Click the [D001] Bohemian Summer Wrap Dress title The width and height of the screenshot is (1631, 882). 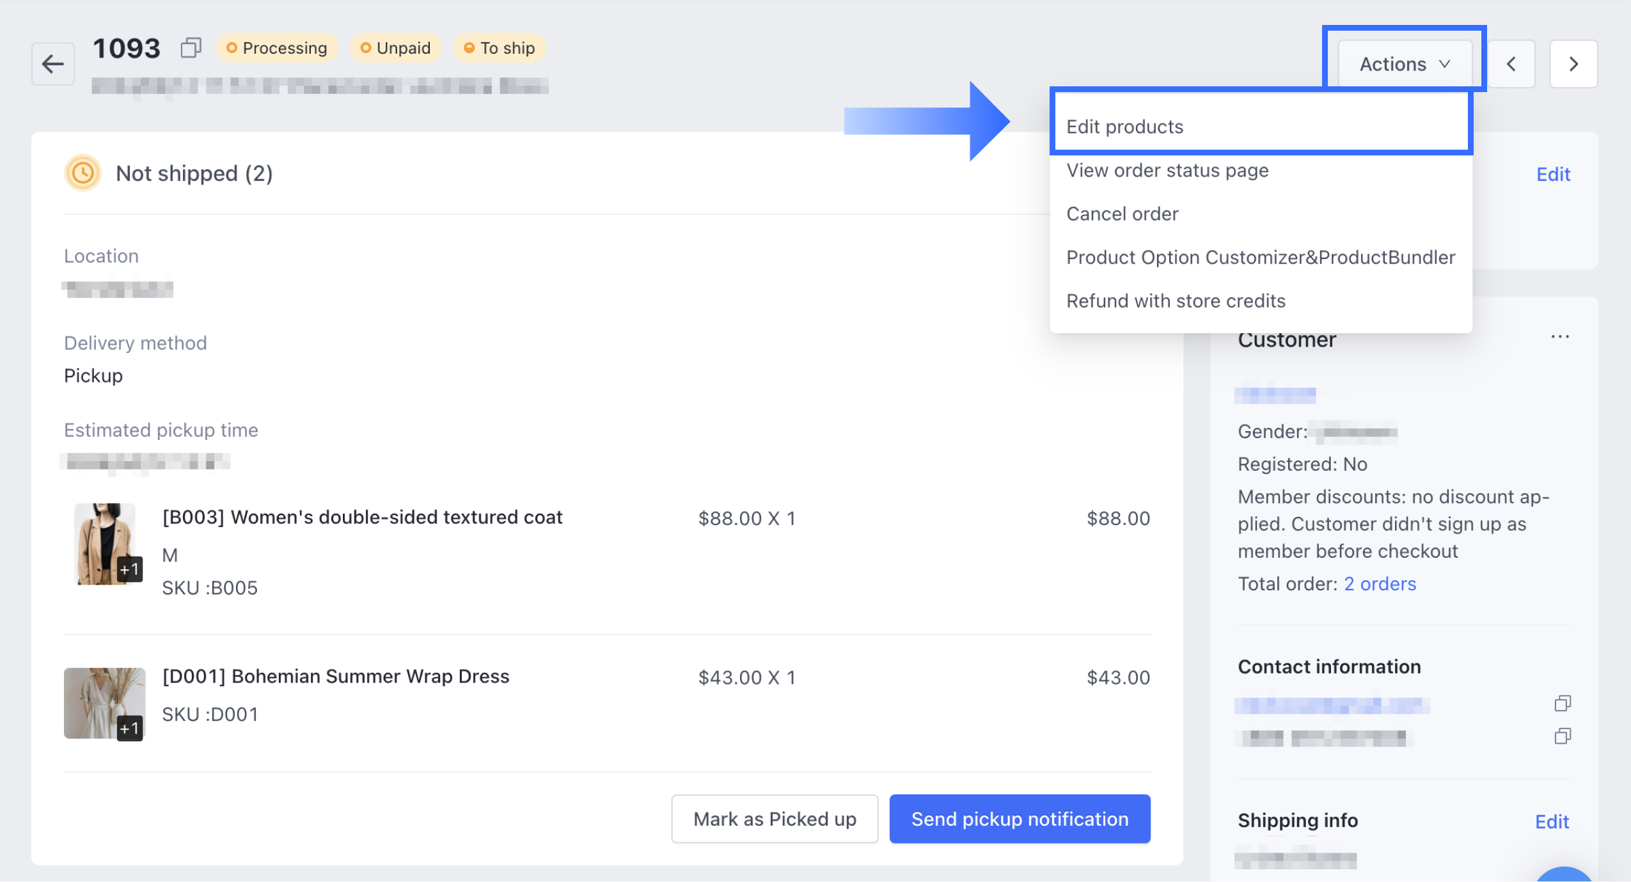(336, 676)
